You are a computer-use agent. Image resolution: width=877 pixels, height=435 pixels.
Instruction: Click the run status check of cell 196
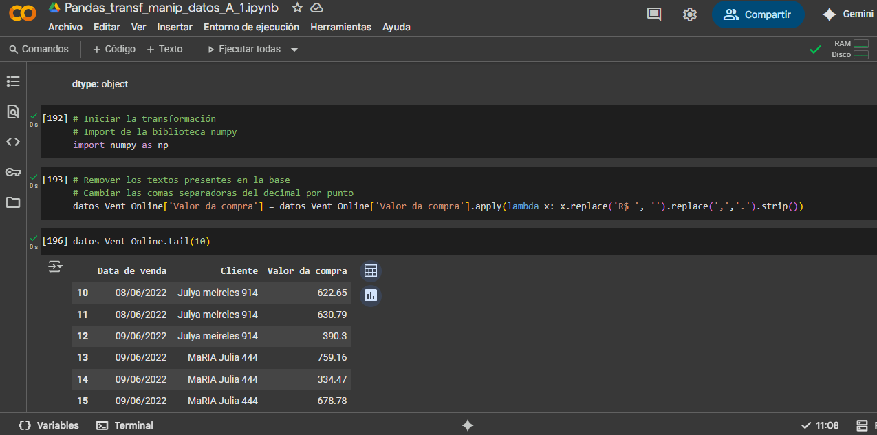click(33, 238)
